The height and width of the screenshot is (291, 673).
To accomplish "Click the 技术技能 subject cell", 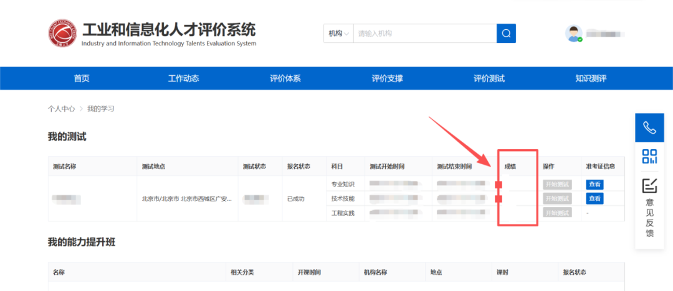I will pos(343,199).
